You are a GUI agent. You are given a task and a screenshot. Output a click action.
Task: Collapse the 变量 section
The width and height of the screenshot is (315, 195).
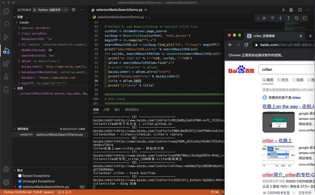[15, 17]
